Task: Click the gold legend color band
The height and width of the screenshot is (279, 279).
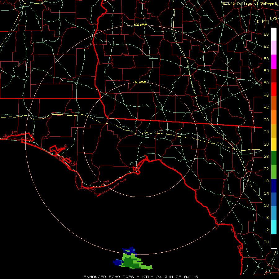Action: [x=274, y=131]
